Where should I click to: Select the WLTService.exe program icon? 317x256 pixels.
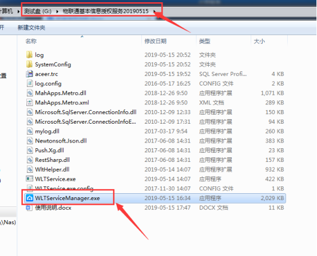click(x=29, y=178)
